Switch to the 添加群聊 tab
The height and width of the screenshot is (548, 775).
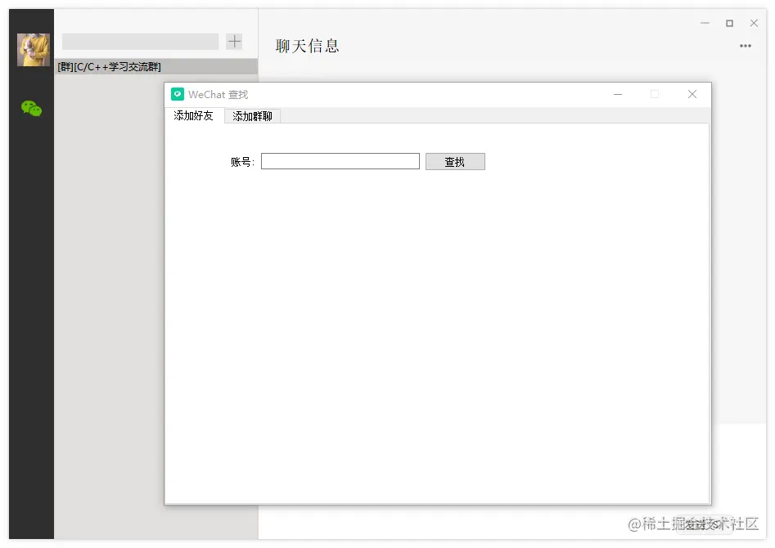(252, 116)
